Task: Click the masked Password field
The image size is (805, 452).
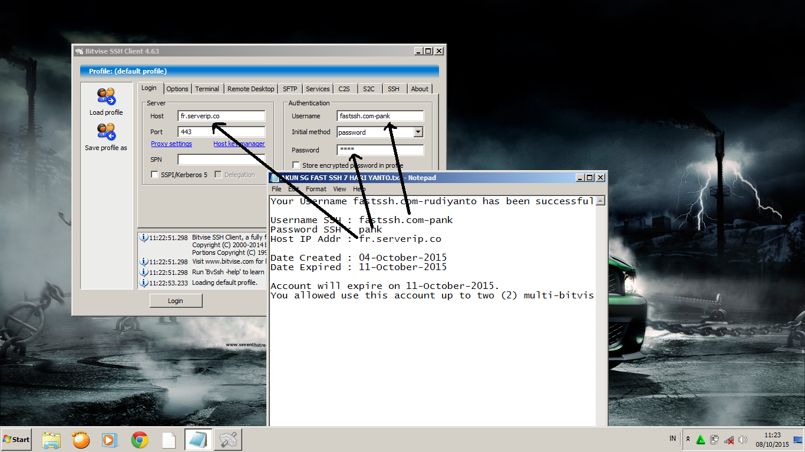Action: [380, 150]
